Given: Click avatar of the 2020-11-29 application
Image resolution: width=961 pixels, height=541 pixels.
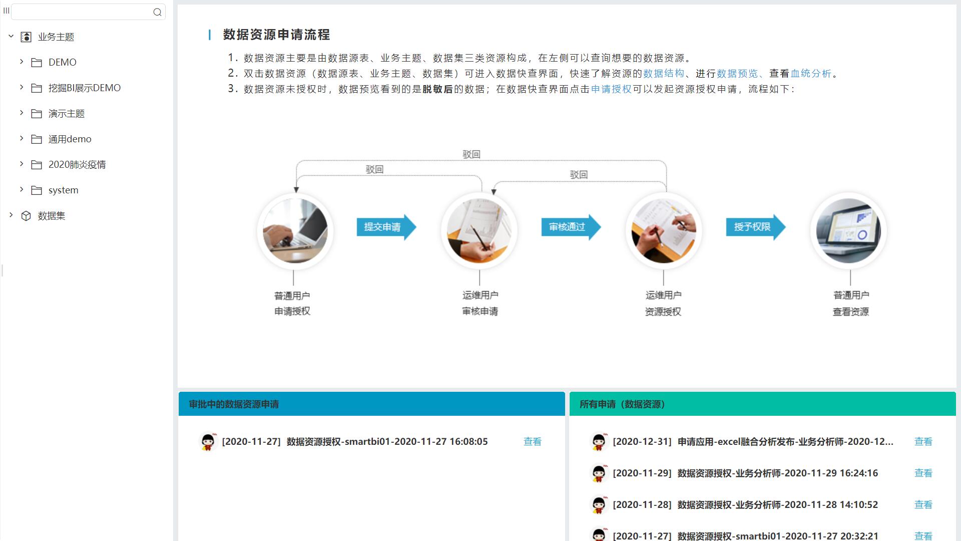Looking at the screenshot, I should [599, 473].
